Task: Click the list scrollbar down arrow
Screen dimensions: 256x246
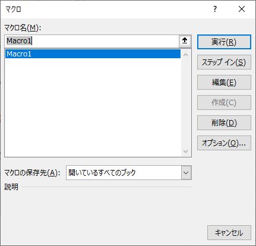Action: (185, 152)
